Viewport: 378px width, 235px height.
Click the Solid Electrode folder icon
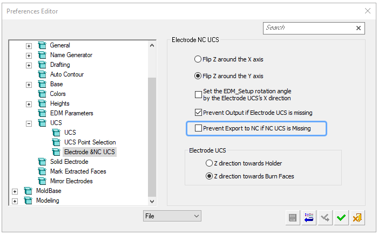(42, 162)
